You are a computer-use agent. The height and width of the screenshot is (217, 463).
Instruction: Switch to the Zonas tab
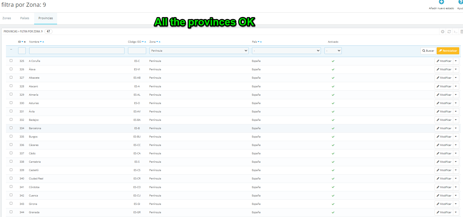click(7, 18)
